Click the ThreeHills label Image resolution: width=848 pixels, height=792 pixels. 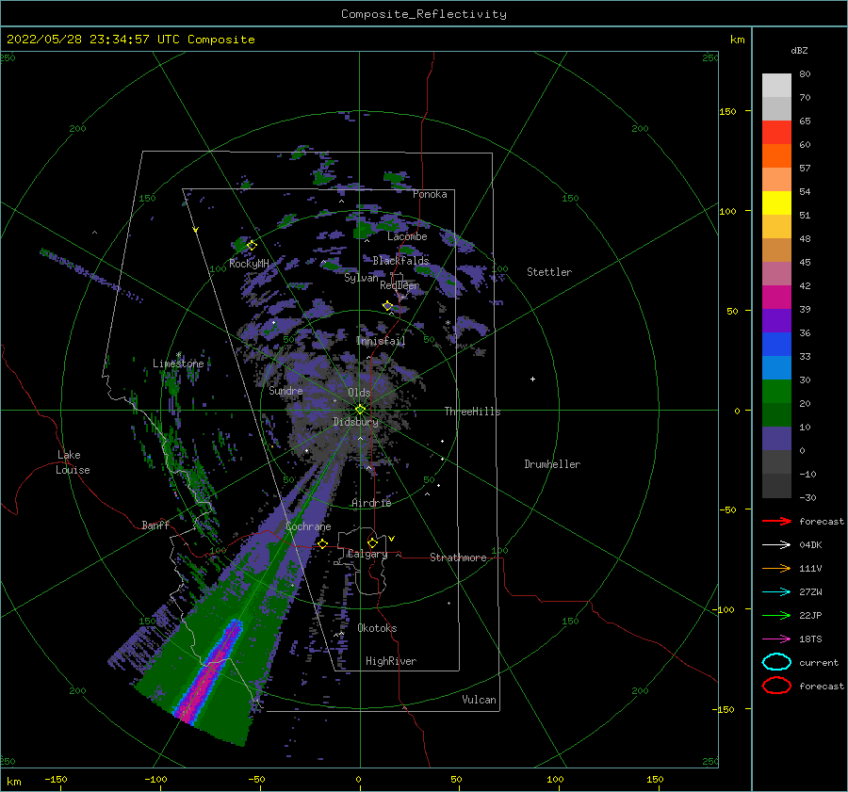pos(473,412)
